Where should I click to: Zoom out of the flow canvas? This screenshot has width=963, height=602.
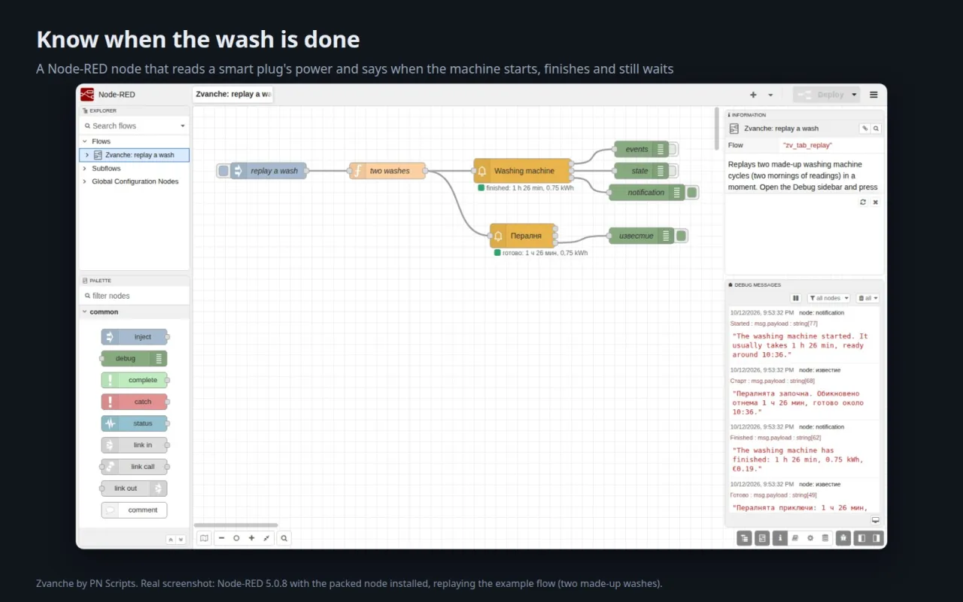(x=222, y=538)
